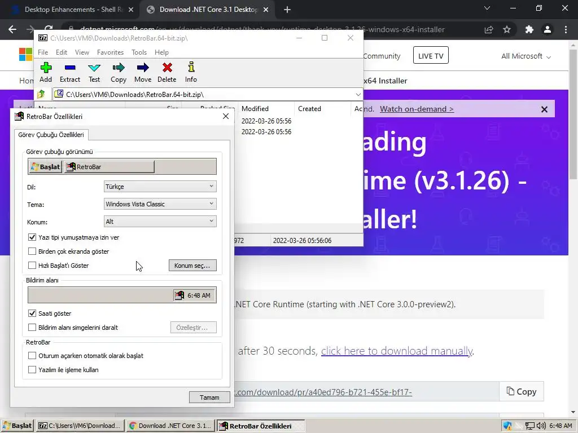Screen dimensions: 578x433
Task: Switch to Download .NET Core taskbar button
Action: 170,426
